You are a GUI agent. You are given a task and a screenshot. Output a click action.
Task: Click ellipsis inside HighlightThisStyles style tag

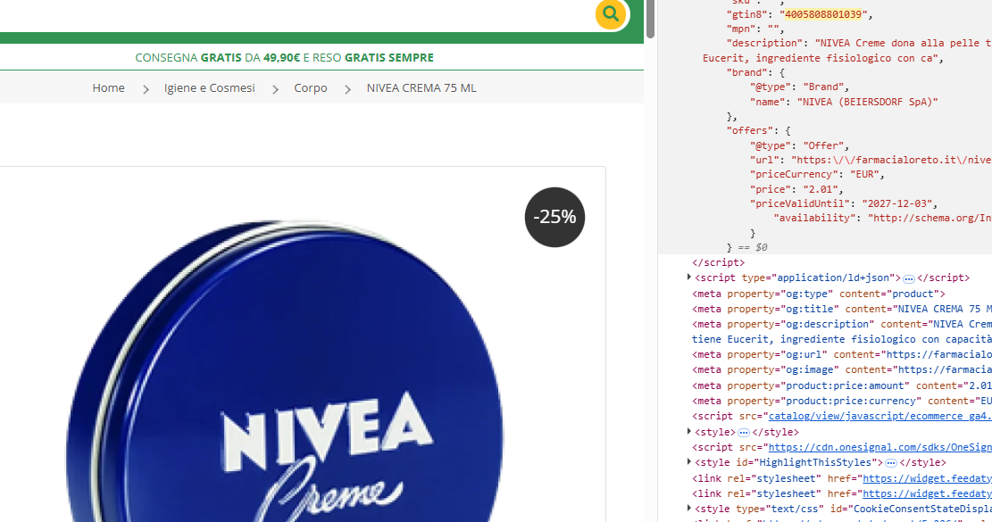click(891, 463)
